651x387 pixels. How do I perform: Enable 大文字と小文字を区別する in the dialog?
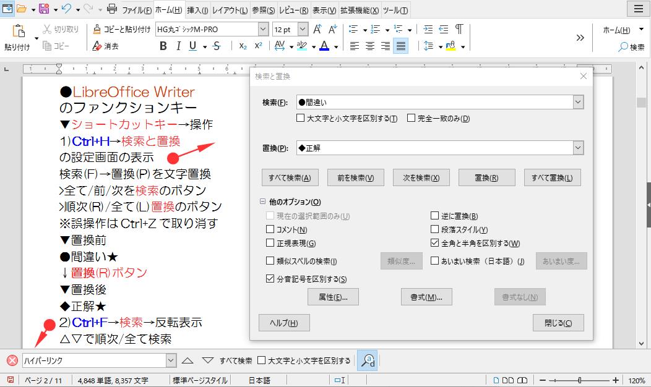300,118
